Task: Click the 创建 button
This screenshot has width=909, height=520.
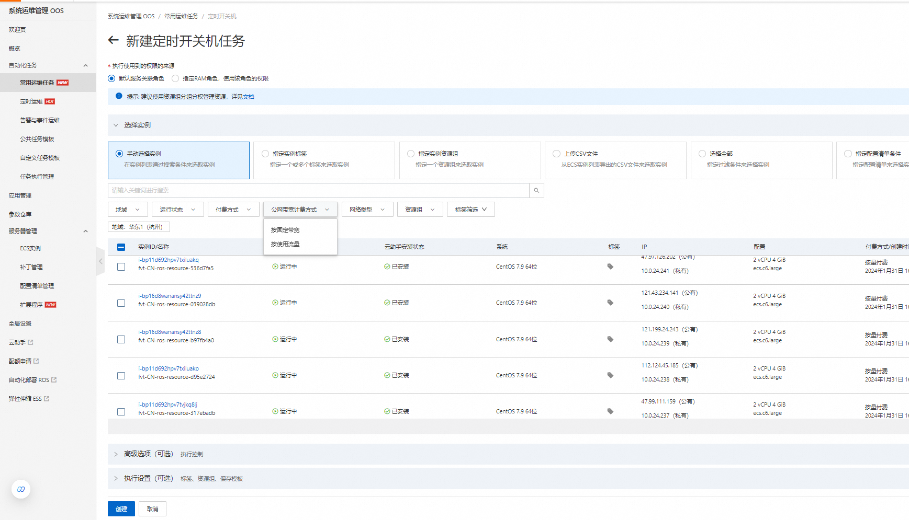Action: pos(121,509)
